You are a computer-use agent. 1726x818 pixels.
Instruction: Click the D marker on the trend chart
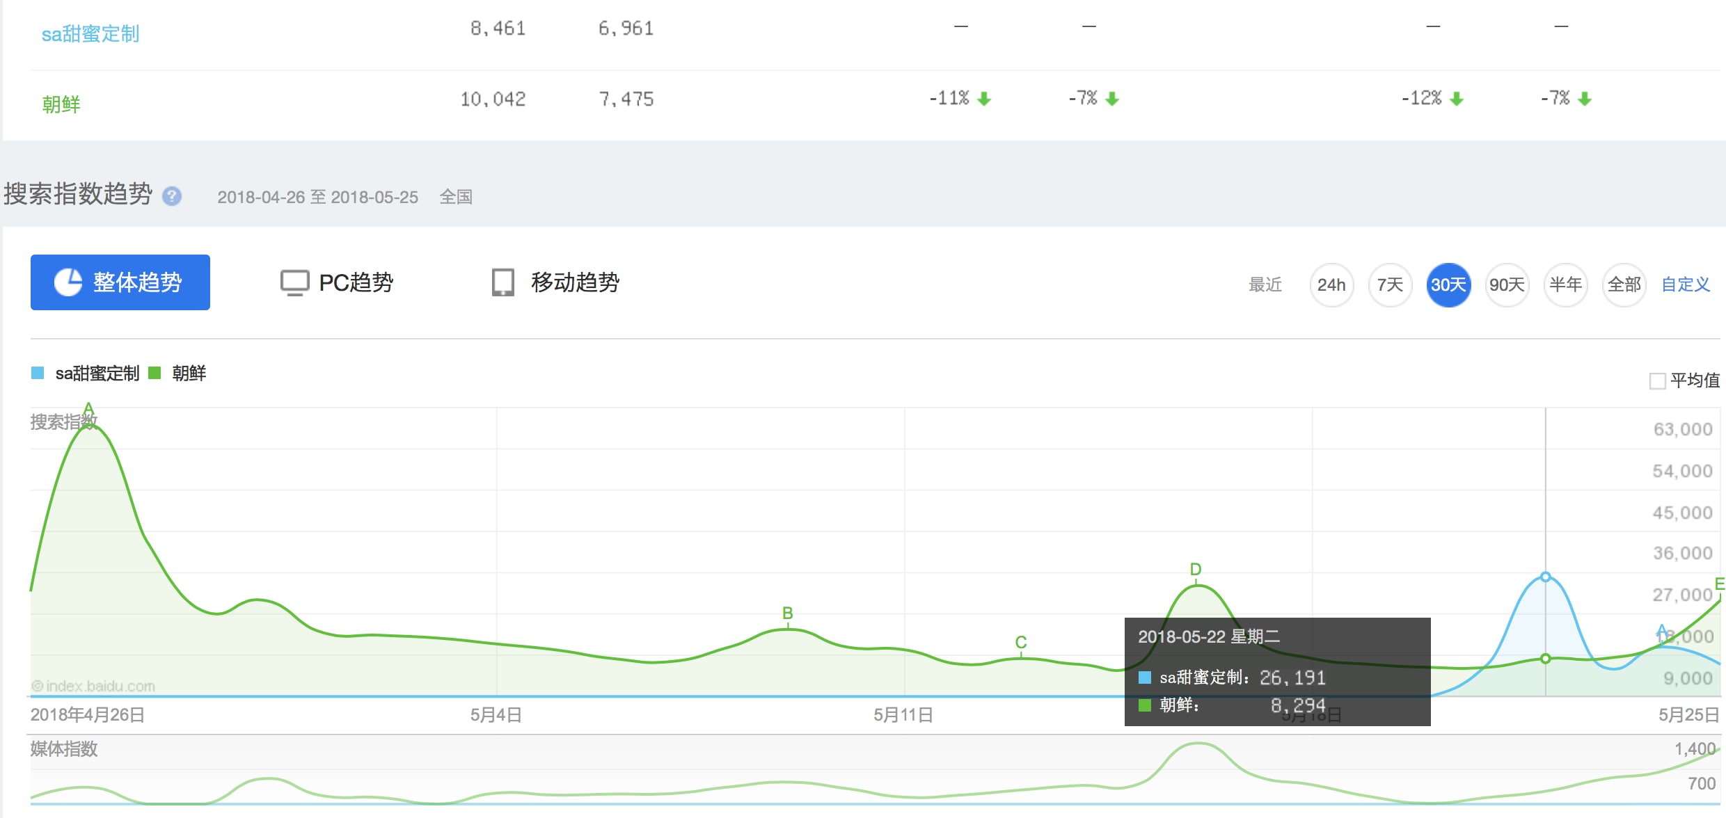point(1196,570)
